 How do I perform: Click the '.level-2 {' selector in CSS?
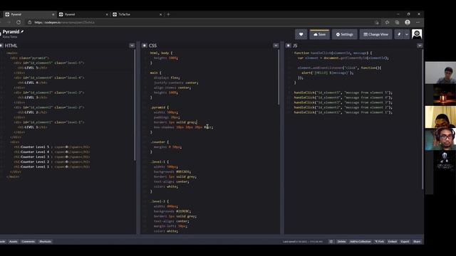point(160,201)
